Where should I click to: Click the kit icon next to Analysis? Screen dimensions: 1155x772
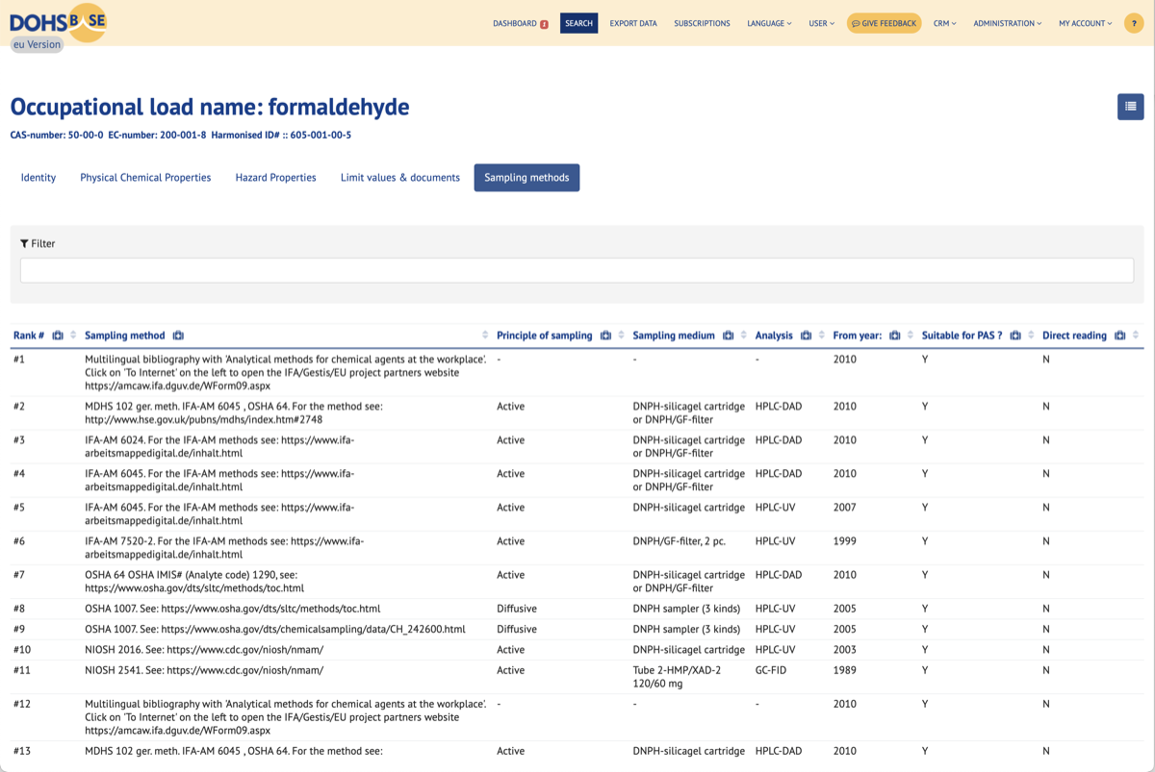coord(806,336)
